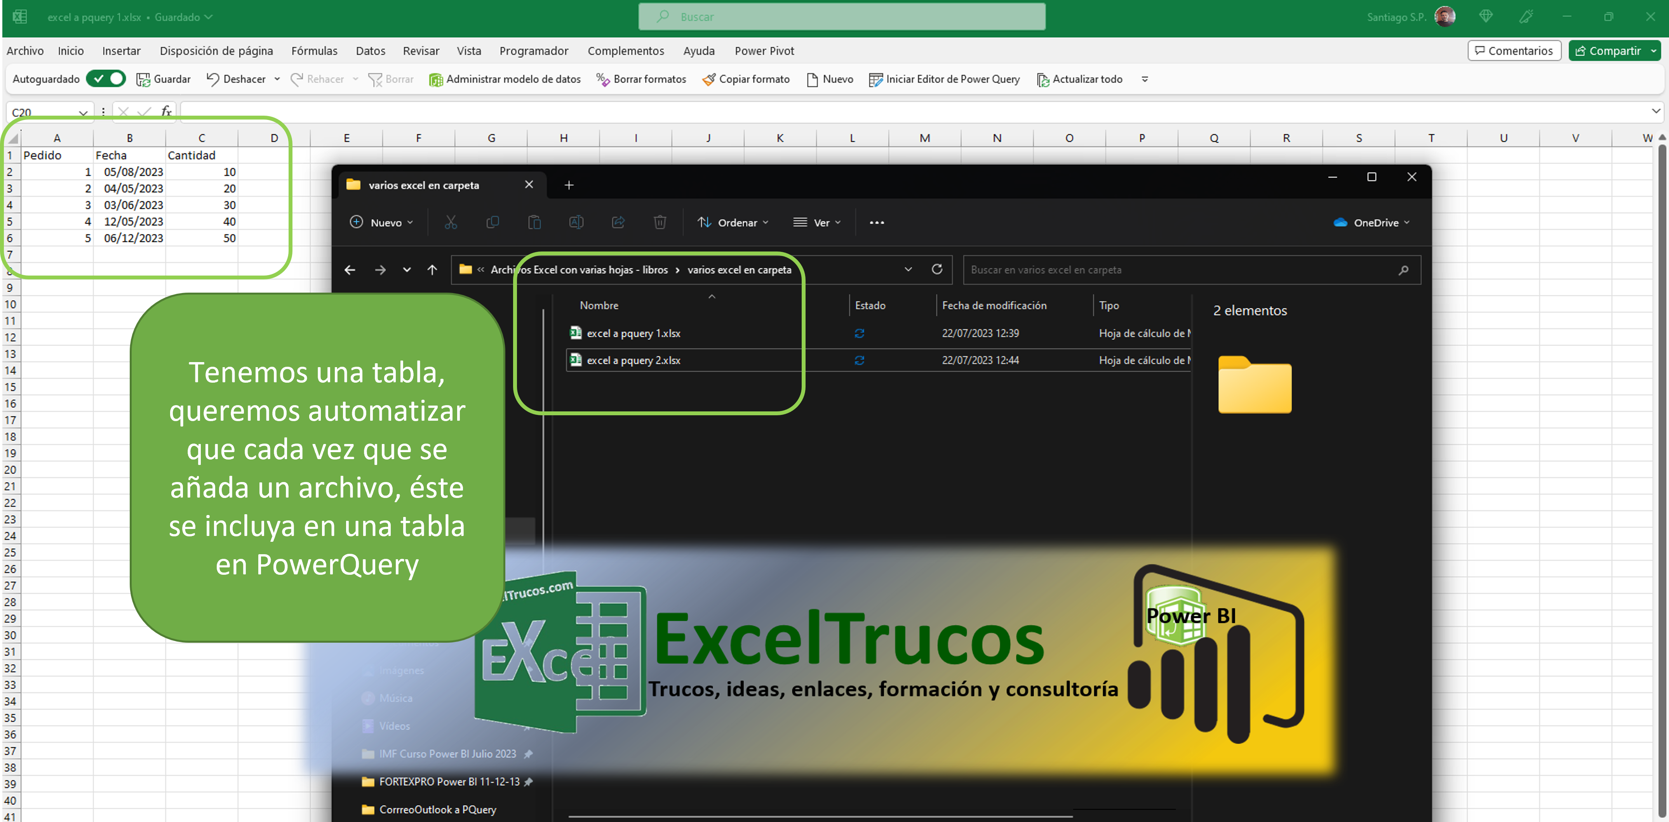Open the Deshacer history dropdown arrow
The height and width of the screenshot is (822, 1669).
[x=277, y=79]
